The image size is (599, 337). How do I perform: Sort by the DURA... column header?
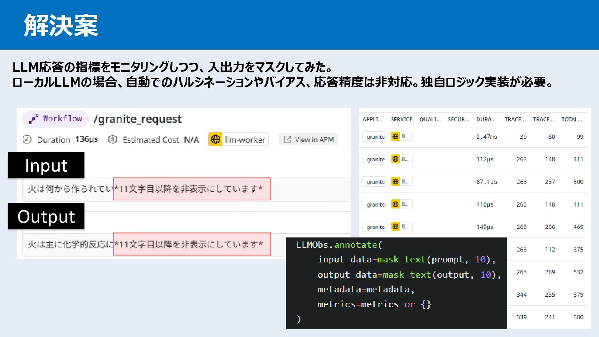pos(485,119)
